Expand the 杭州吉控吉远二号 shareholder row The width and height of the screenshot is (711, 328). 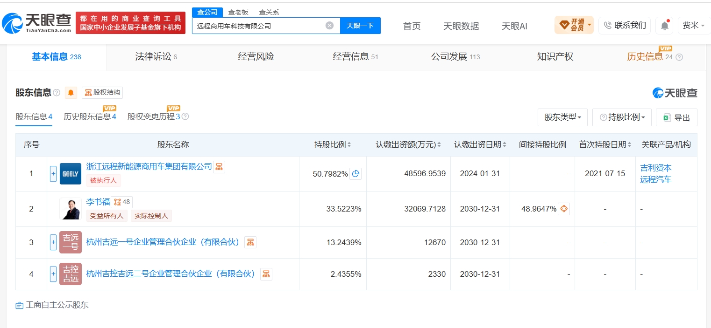click(53, 274)
